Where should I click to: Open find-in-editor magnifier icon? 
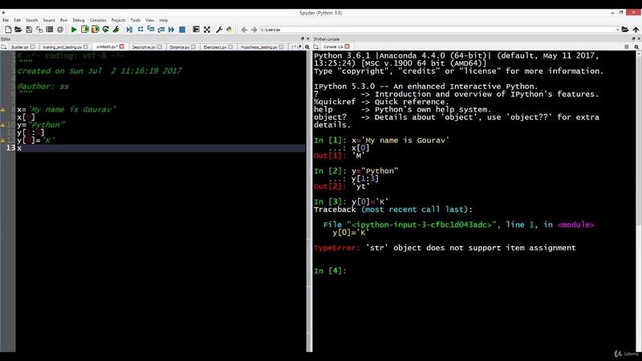click(307, 47)
